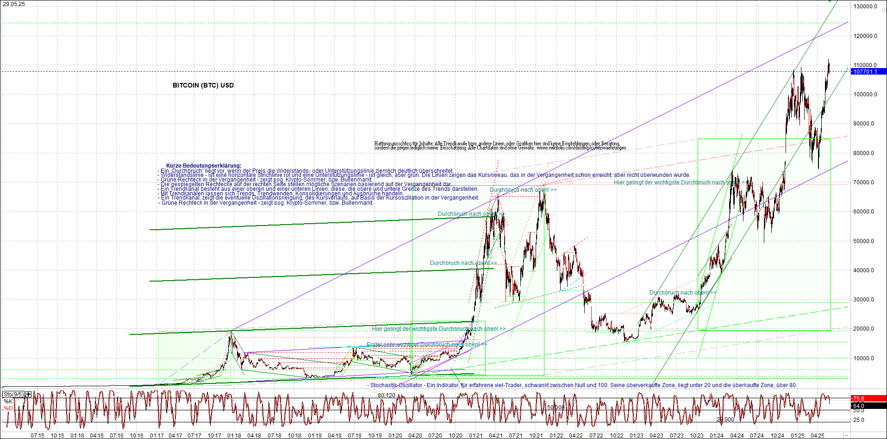This screenshot has height=439, width=887.
Task: Click the 90000.0 price axis label
Action: (864, 124)
